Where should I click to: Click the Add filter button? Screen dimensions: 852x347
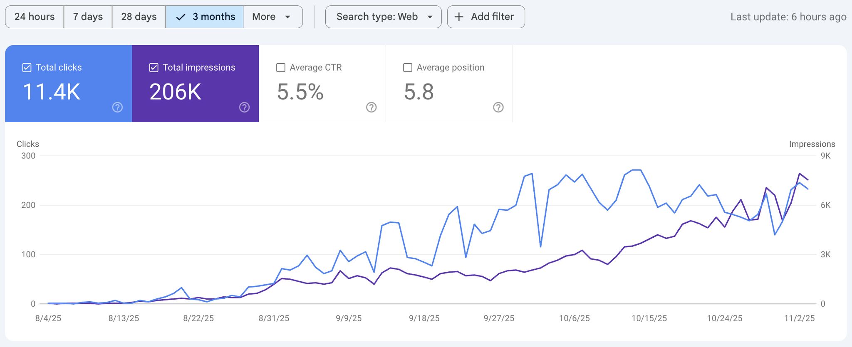click(486, 17)
